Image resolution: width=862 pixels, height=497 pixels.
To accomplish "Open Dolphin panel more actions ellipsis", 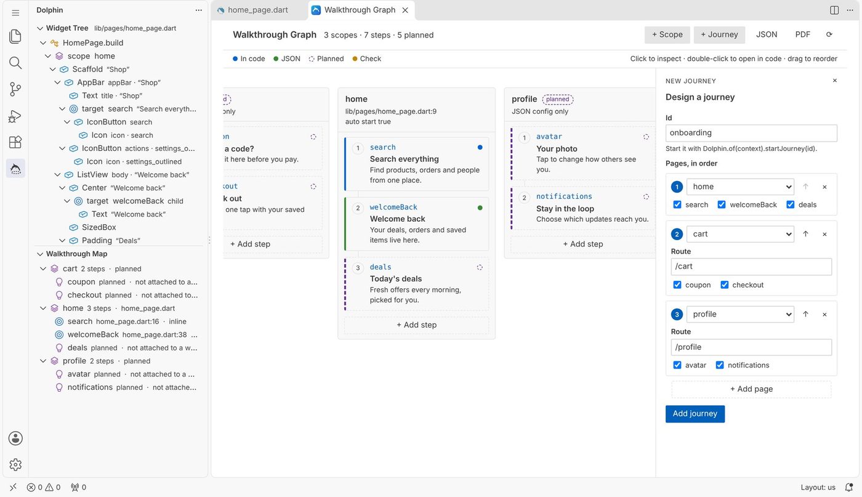I will [x=198, y=10].
